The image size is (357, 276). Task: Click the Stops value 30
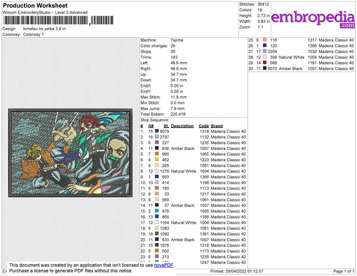tap(173, 51)
